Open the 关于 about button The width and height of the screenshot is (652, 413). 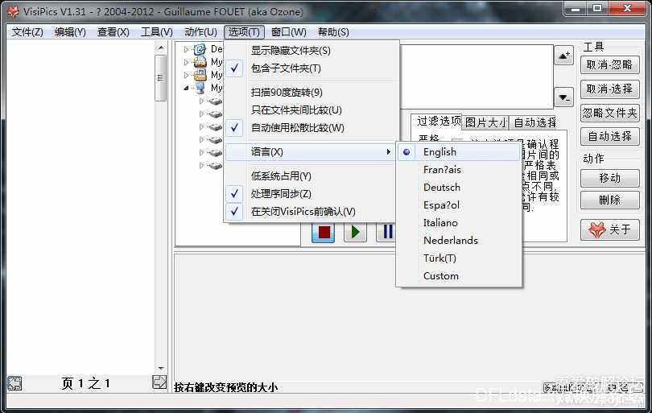(x=609, y=229)
